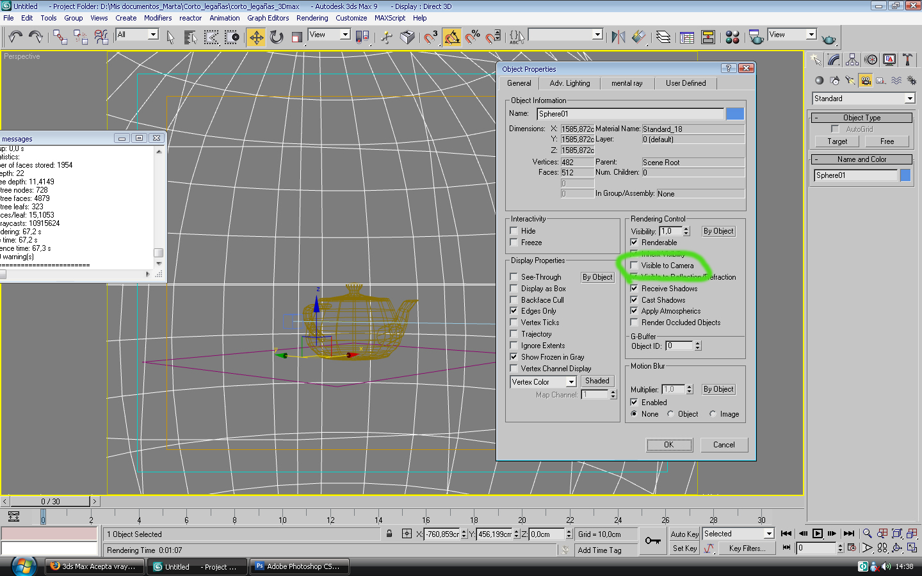Enable the Visible to Camera checkbox
Screen dimensions: 922x576
point(635,265)
